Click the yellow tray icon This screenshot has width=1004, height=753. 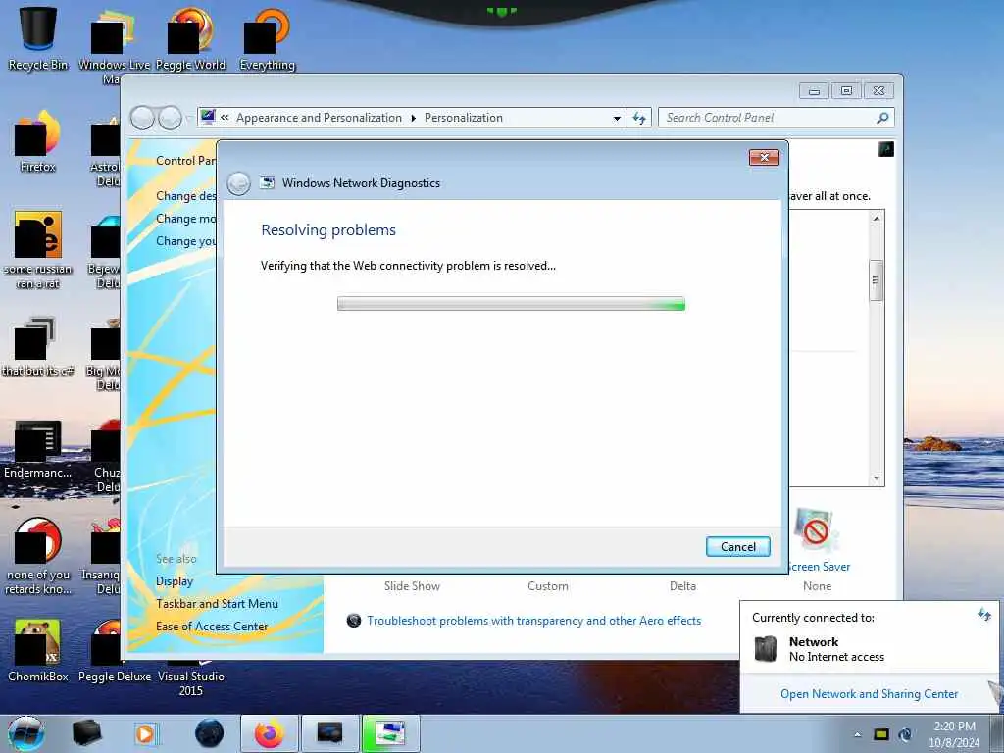click(881, 734)
